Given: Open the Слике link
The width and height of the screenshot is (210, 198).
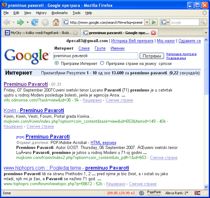Looking at the screenshot, I should point(84,48).
